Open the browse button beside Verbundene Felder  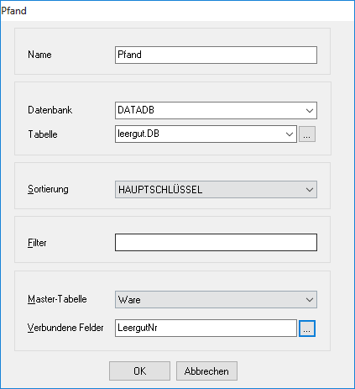307,329
